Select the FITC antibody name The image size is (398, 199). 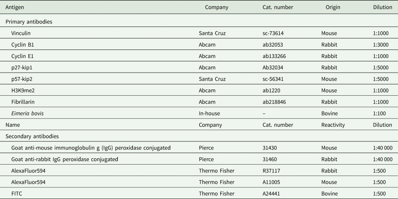[x=17, y=193]
